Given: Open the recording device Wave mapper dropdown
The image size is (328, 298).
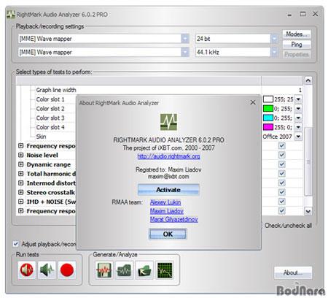Looking at the screenshot, I should [185, 52].
